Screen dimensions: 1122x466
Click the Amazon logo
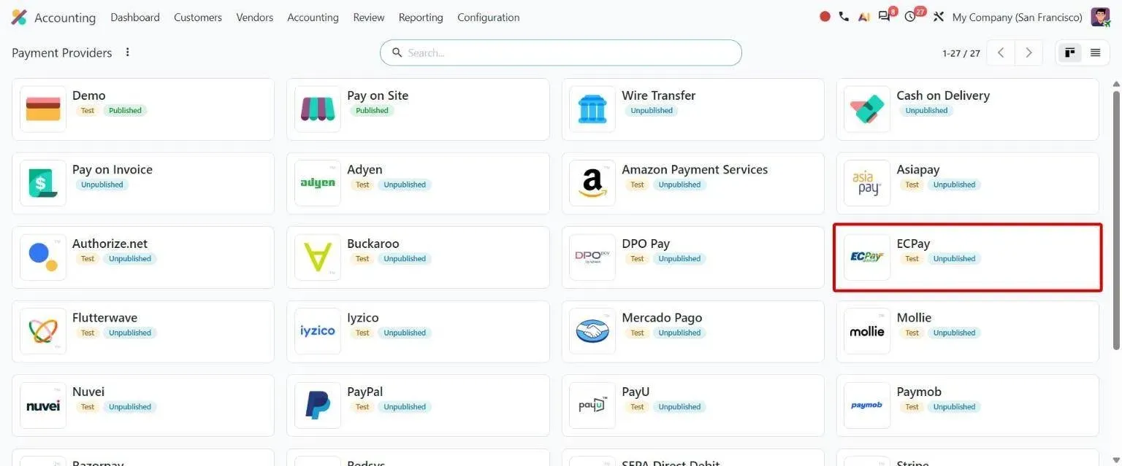tap(592, 183)
